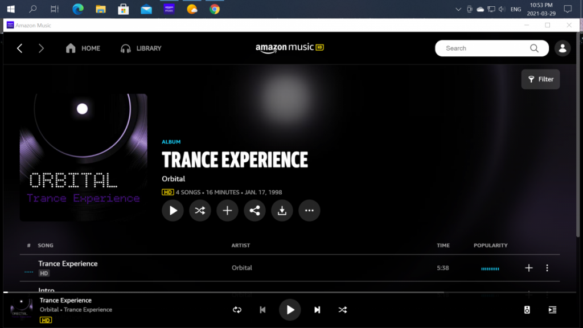Viewport: 583px width, 328px height.
Task: Open the Library section
Action: pyautogui.click(x=141, y=48)
